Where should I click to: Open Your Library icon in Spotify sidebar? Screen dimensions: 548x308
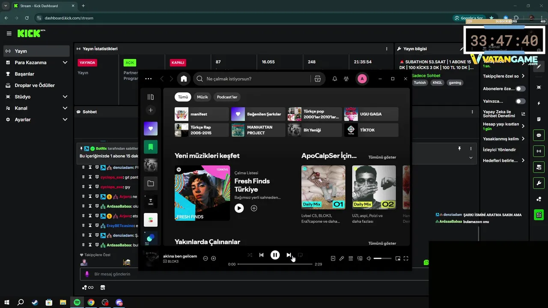coord(151,97)
